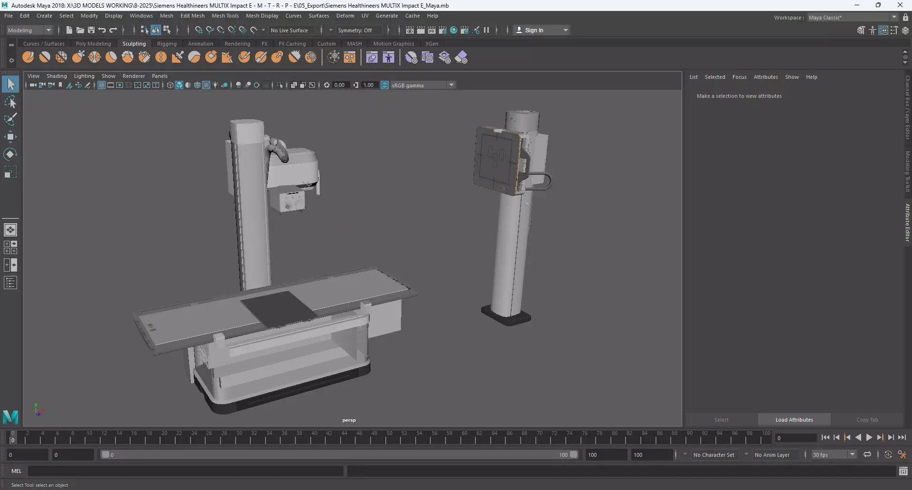
Task: Select the Grab sculpting tool
Action: (x=78, y=57)
